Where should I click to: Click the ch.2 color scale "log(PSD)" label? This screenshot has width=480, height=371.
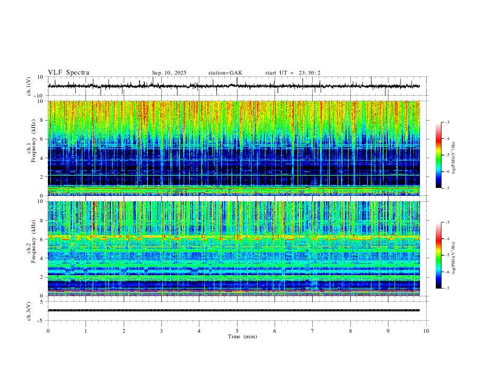click(x=454, y=258)
